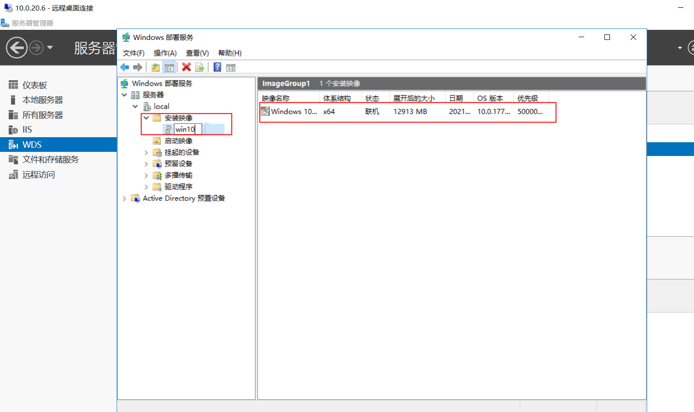Screen dimensions: 694x412
Task: Click the Windows 部署服务 title bar icon
Action: pyautogui.click(x=126, y=37)
